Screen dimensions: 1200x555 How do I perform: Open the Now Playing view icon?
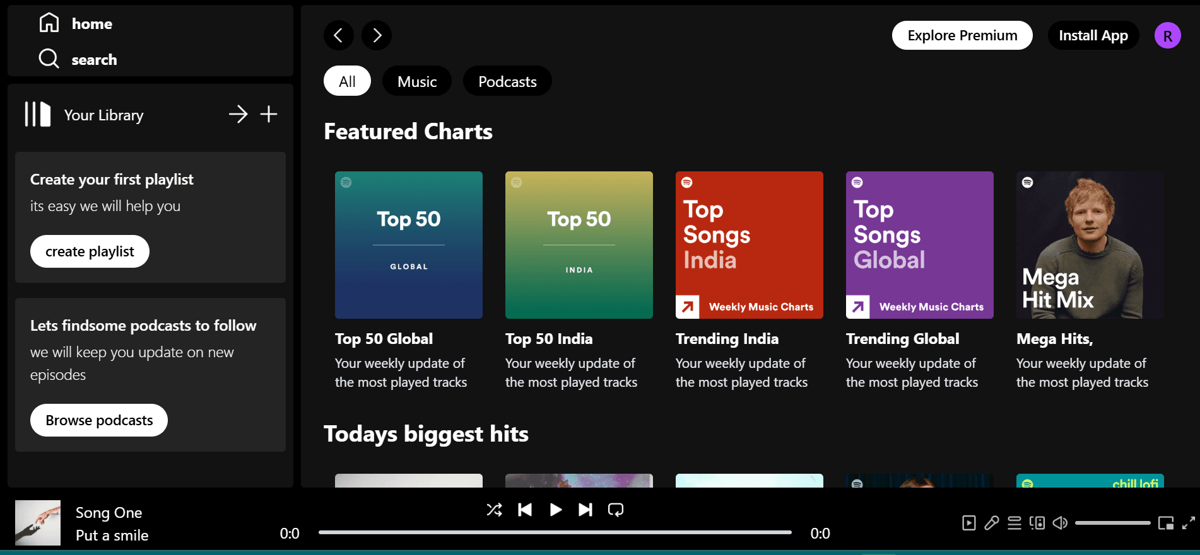coord(969,523)
